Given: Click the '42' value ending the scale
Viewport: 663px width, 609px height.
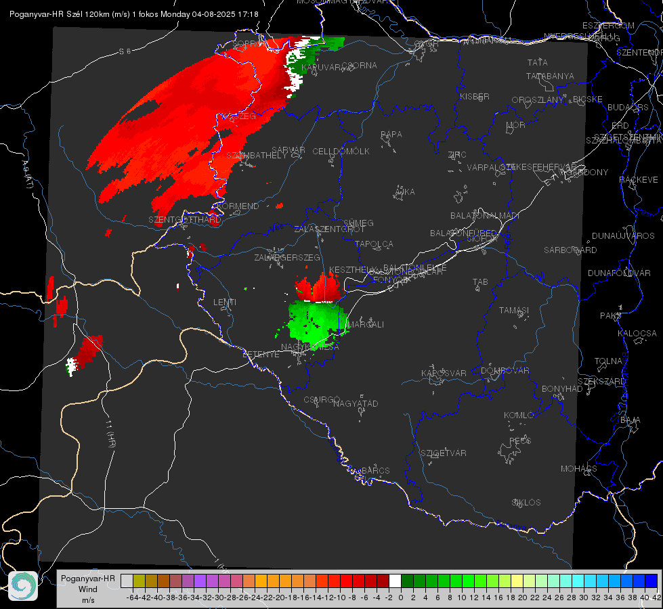Looking at the screenshot, I should [x=656, y=597].
